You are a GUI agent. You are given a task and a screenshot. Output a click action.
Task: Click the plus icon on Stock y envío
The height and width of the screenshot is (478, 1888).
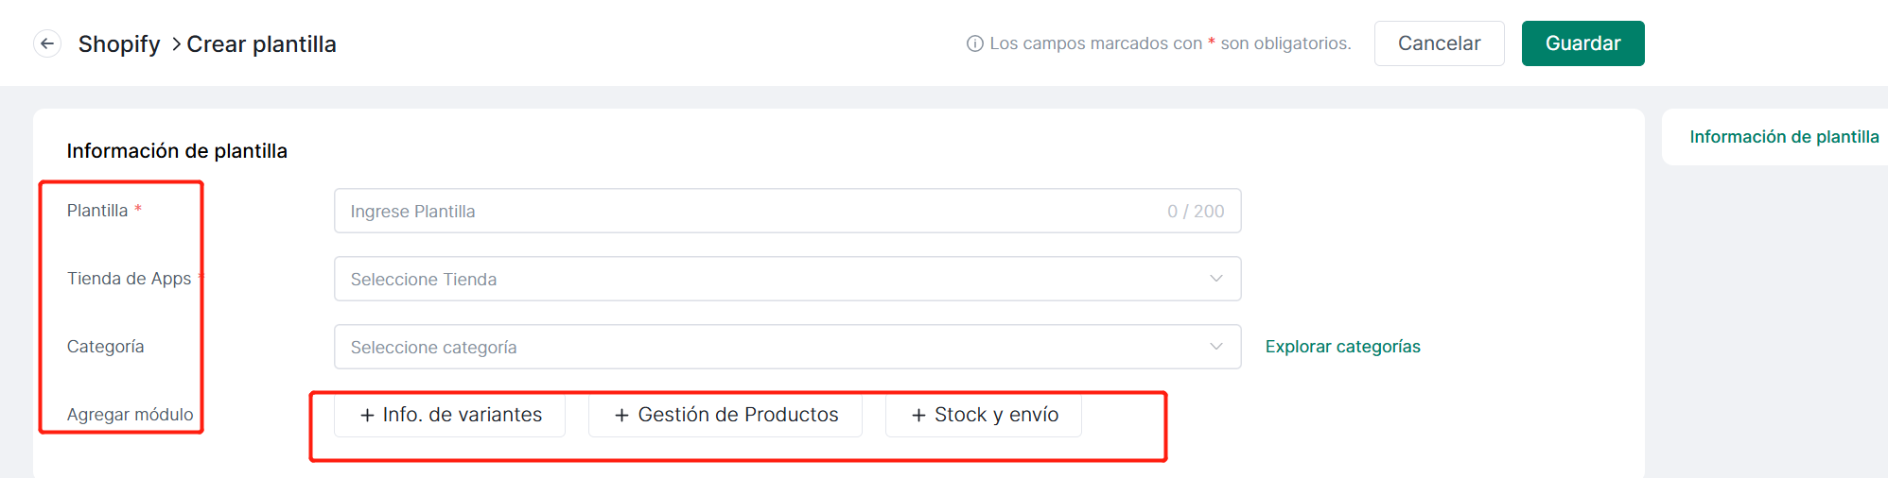(x=918, y=415)
